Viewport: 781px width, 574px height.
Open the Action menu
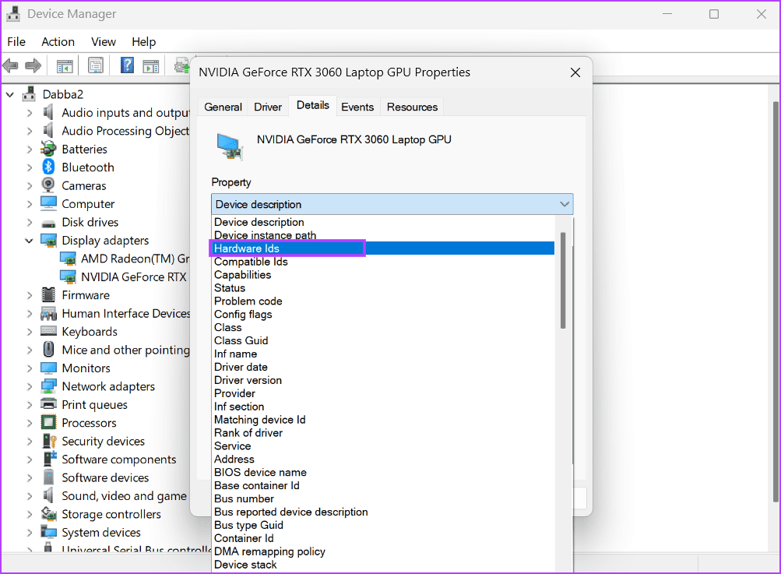[x=58, y=41]
